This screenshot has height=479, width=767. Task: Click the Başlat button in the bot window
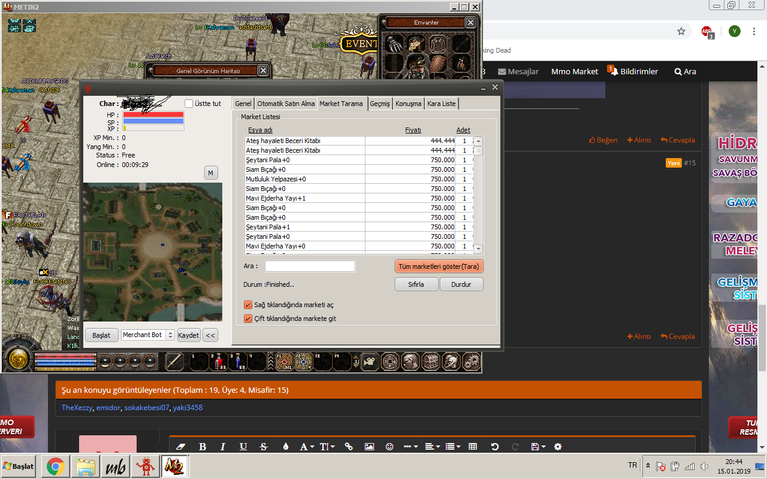101,335
